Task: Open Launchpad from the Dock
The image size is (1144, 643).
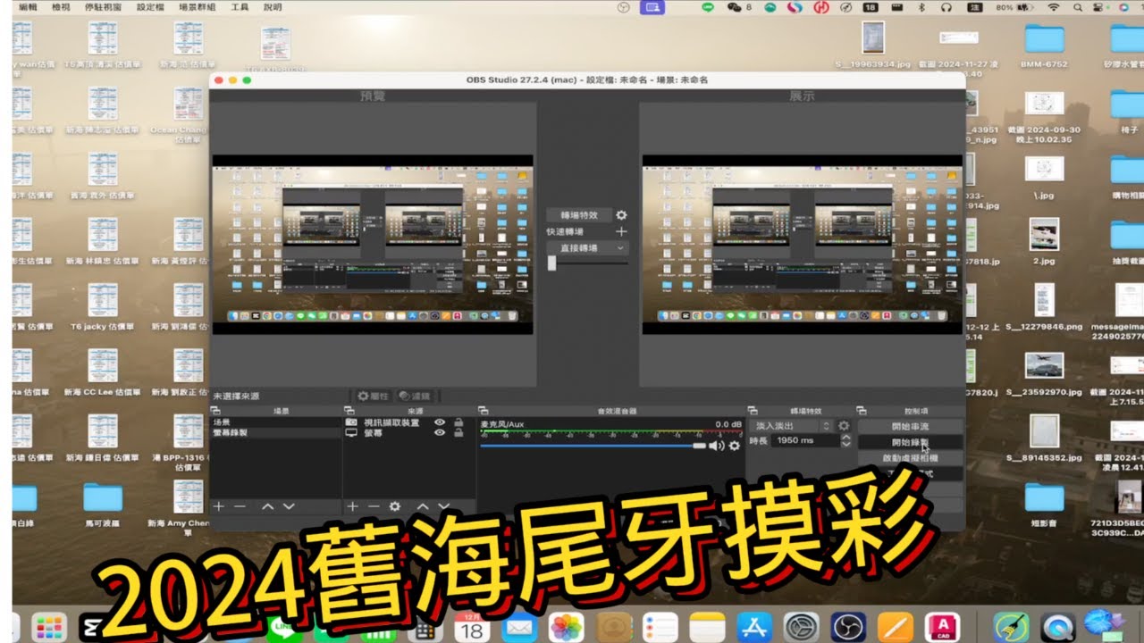Action: click(49, 627)
